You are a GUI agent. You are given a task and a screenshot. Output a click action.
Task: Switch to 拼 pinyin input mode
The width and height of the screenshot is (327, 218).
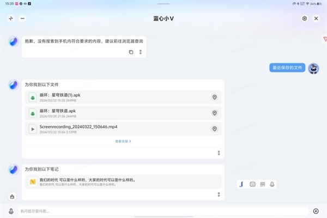[x=262, y=184]
